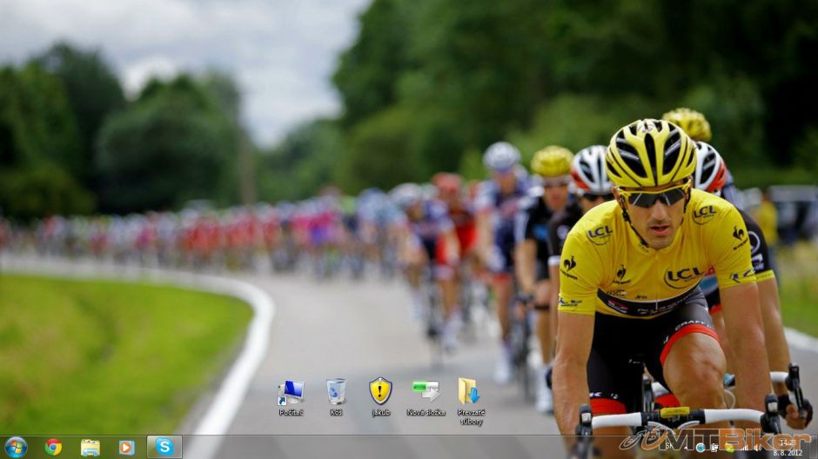Image resolution: width=818 pixels, height=459 pixels.
Task: Launch Windows Media Player from taskbar
Action: pyautogui.click(x=126, y=447)
